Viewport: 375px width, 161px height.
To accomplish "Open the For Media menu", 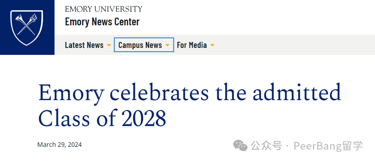I will [x=192, y=45].
